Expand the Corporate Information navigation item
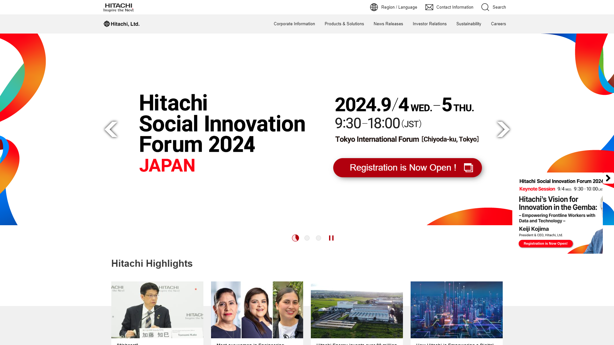 point(294,24)
